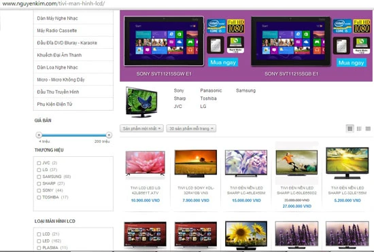The width and height of the screenshot is (374, 252).
Task: Open Dàn Máy Nghe Nhạc category
Action: [x=73, y=18]
